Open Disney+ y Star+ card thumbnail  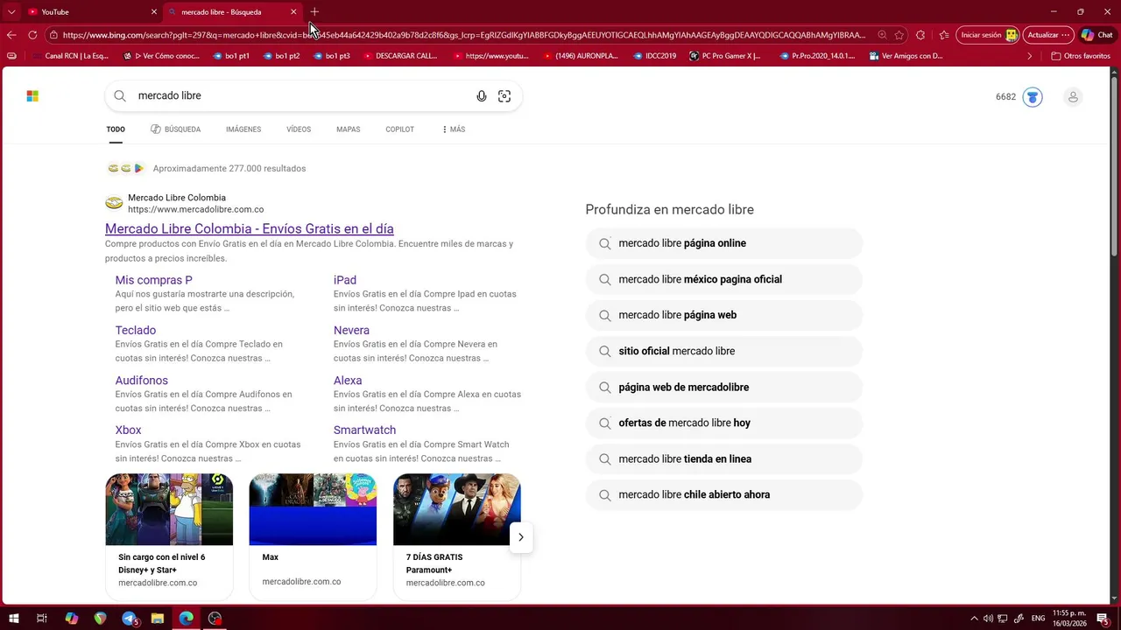169,509
